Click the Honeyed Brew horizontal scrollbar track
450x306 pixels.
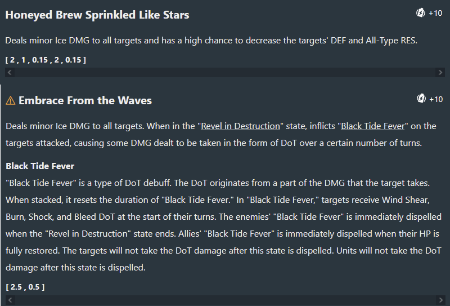point(224,73)
